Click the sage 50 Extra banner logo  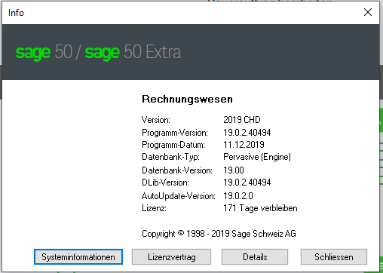click(98, 52)
